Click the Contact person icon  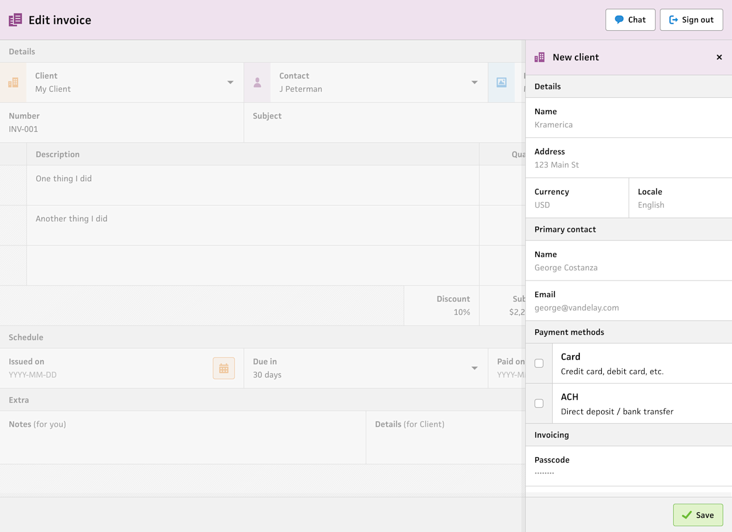257,82
